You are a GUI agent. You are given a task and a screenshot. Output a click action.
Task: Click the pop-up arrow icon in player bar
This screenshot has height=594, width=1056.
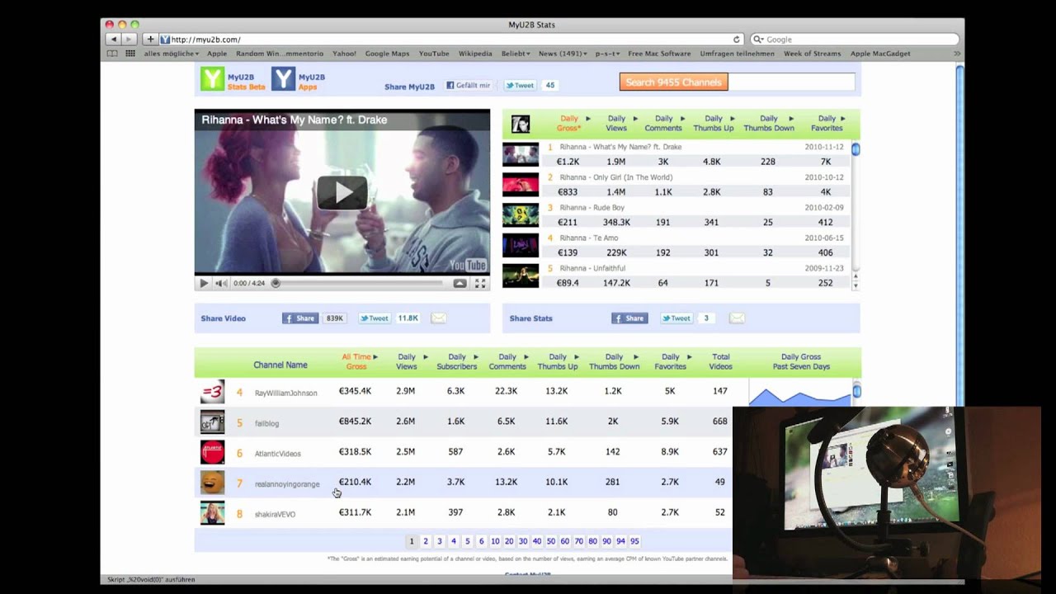pyautogui.click(x=460, y=283)
